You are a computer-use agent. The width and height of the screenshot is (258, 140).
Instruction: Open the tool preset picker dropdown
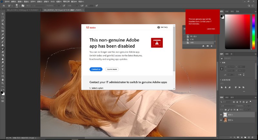point(12,6)
